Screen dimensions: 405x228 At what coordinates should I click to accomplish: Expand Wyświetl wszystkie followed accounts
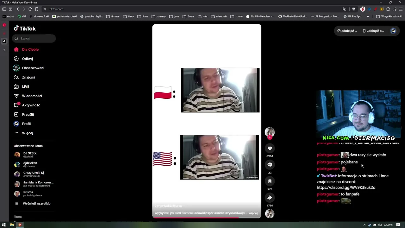pyautogui.click(x=33, y=204)
